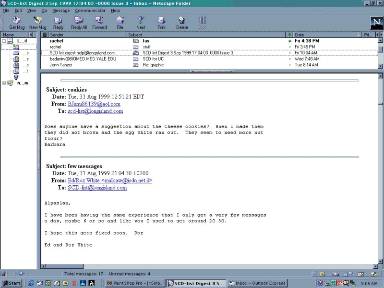Print the current message

pyautogui.click(x=161, y=22)
